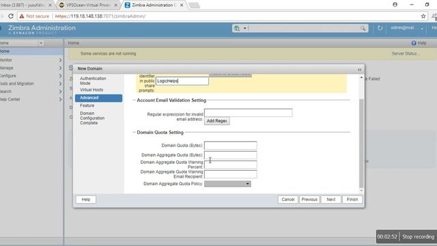Expand the Configure section
Viewport: 437px width, 246px height.
[x=60, y=76]
